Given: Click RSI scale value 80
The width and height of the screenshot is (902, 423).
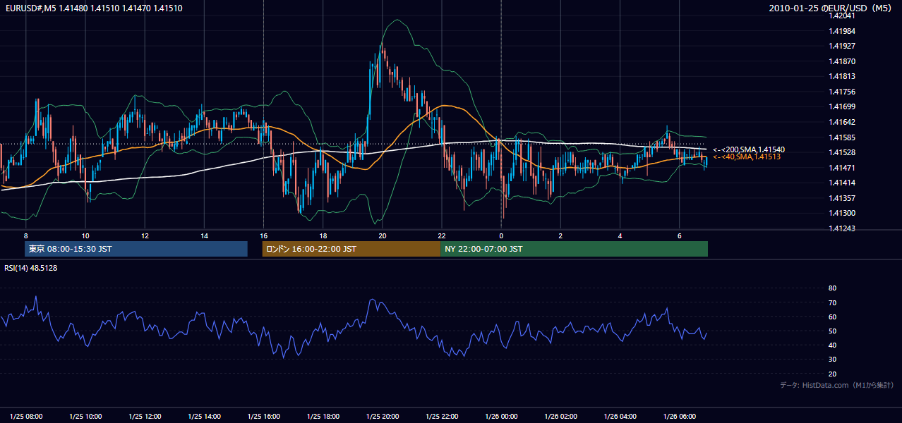Looking at the screenshot, I should (832, 288).
